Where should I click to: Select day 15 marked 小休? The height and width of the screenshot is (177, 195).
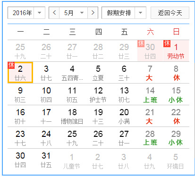tap(176, 94)
